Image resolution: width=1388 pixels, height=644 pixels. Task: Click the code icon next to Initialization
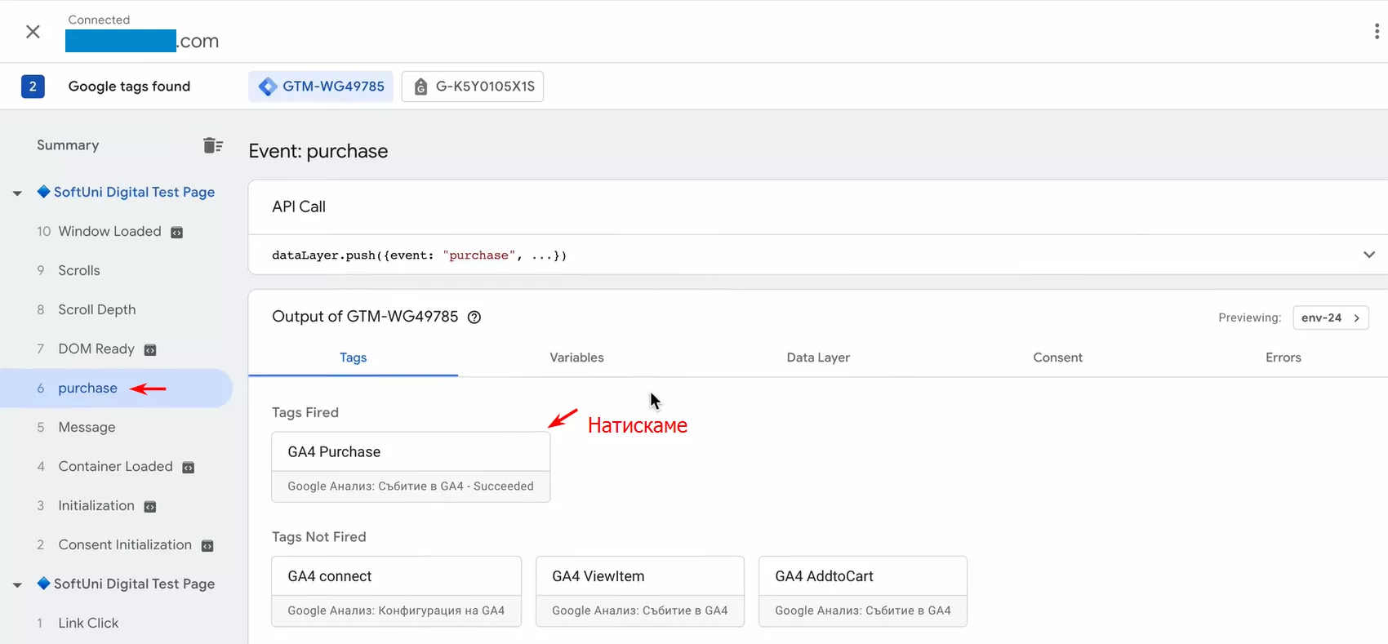click(x=150, y=507)
